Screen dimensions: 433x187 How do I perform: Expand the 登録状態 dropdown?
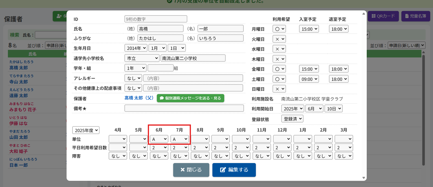292,119
